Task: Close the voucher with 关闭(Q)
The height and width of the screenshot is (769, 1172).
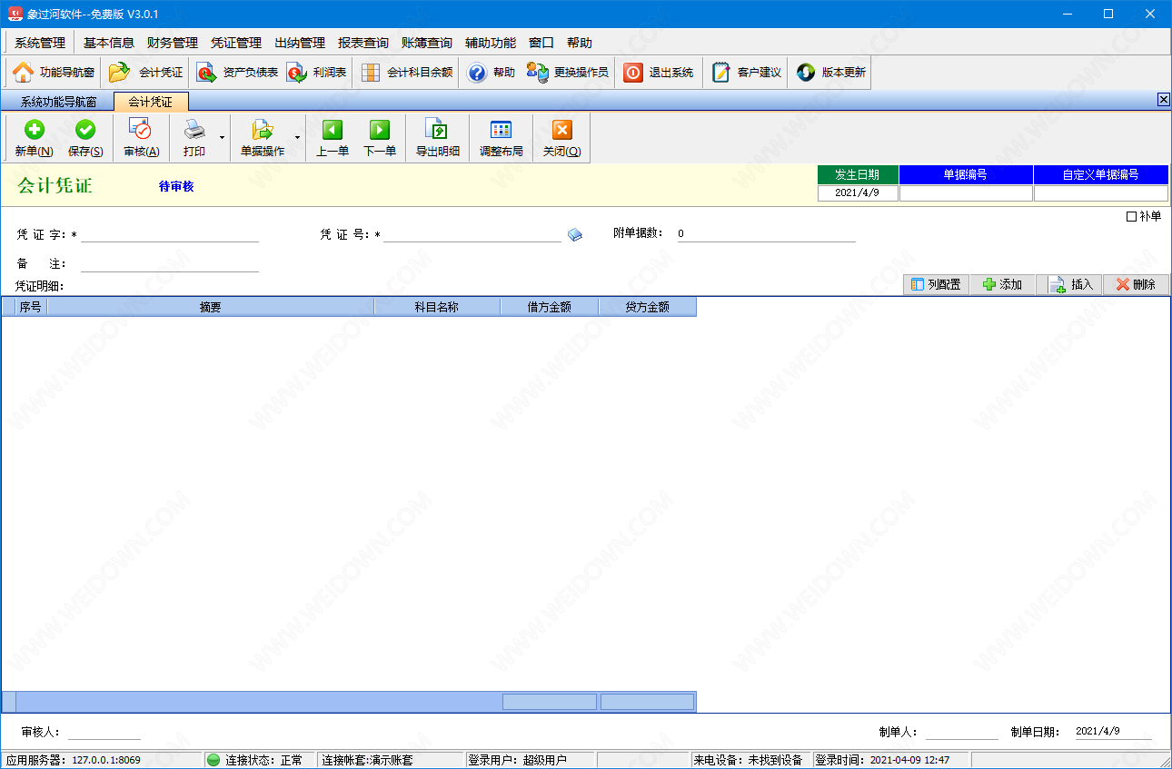Action: point(562,139)
